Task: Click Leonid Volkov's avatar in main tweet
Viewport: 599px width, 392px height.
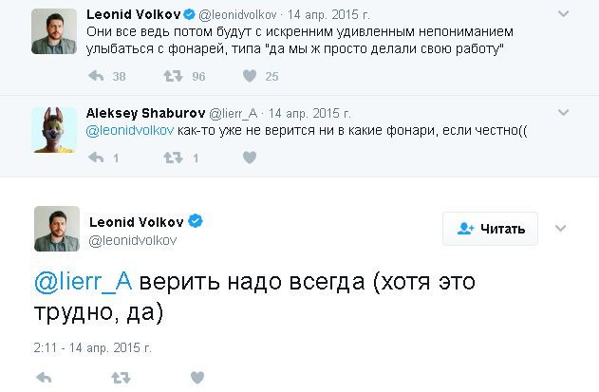Action: coord(57,229)
